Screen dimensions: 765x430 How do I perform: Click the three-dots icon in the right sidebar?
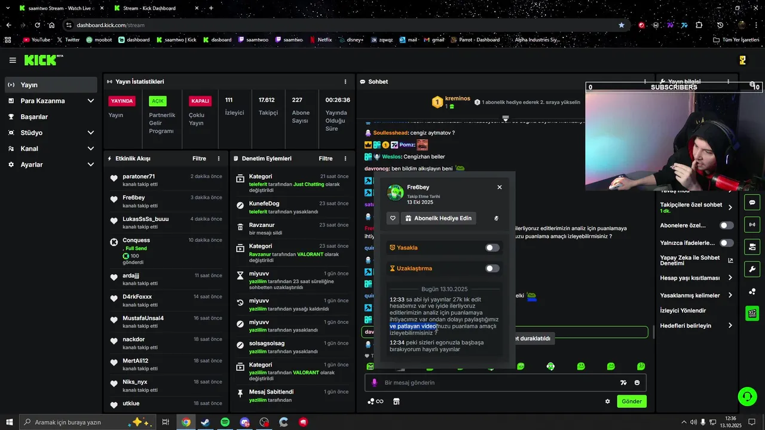pyautogui.click(x=752, y=291)
